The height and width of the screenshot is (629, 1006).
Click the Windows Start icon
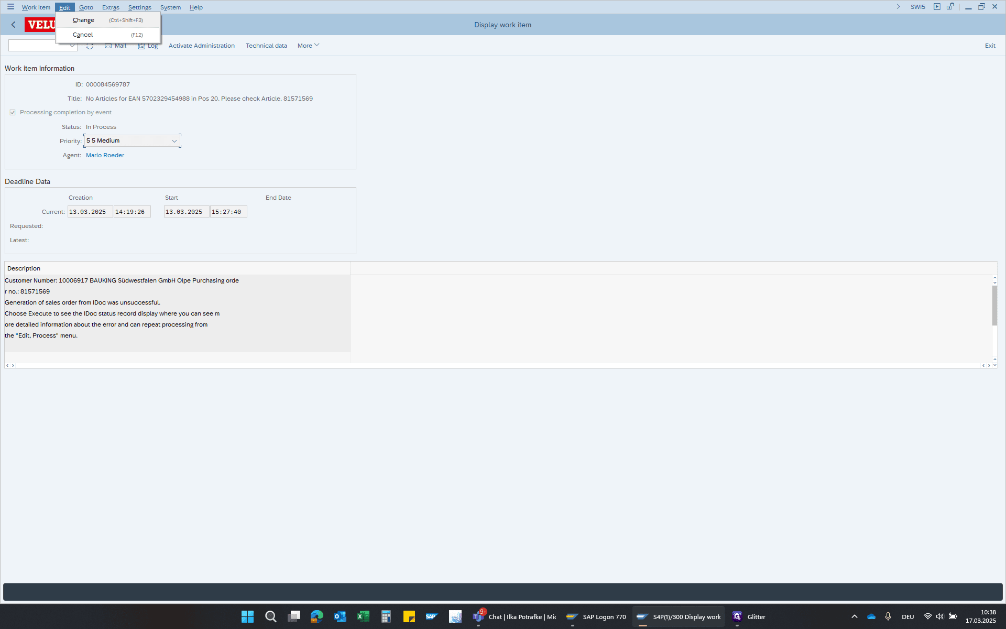(247, 616)
